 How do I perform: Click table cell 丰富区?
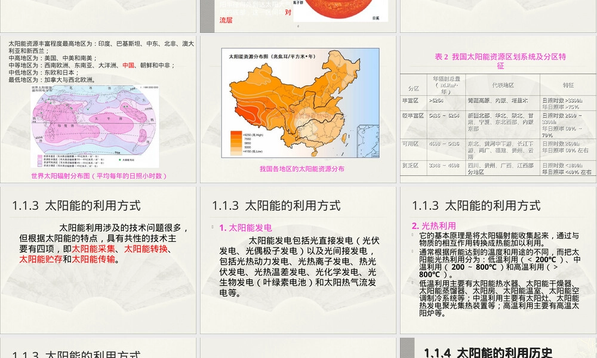point(411,100)
